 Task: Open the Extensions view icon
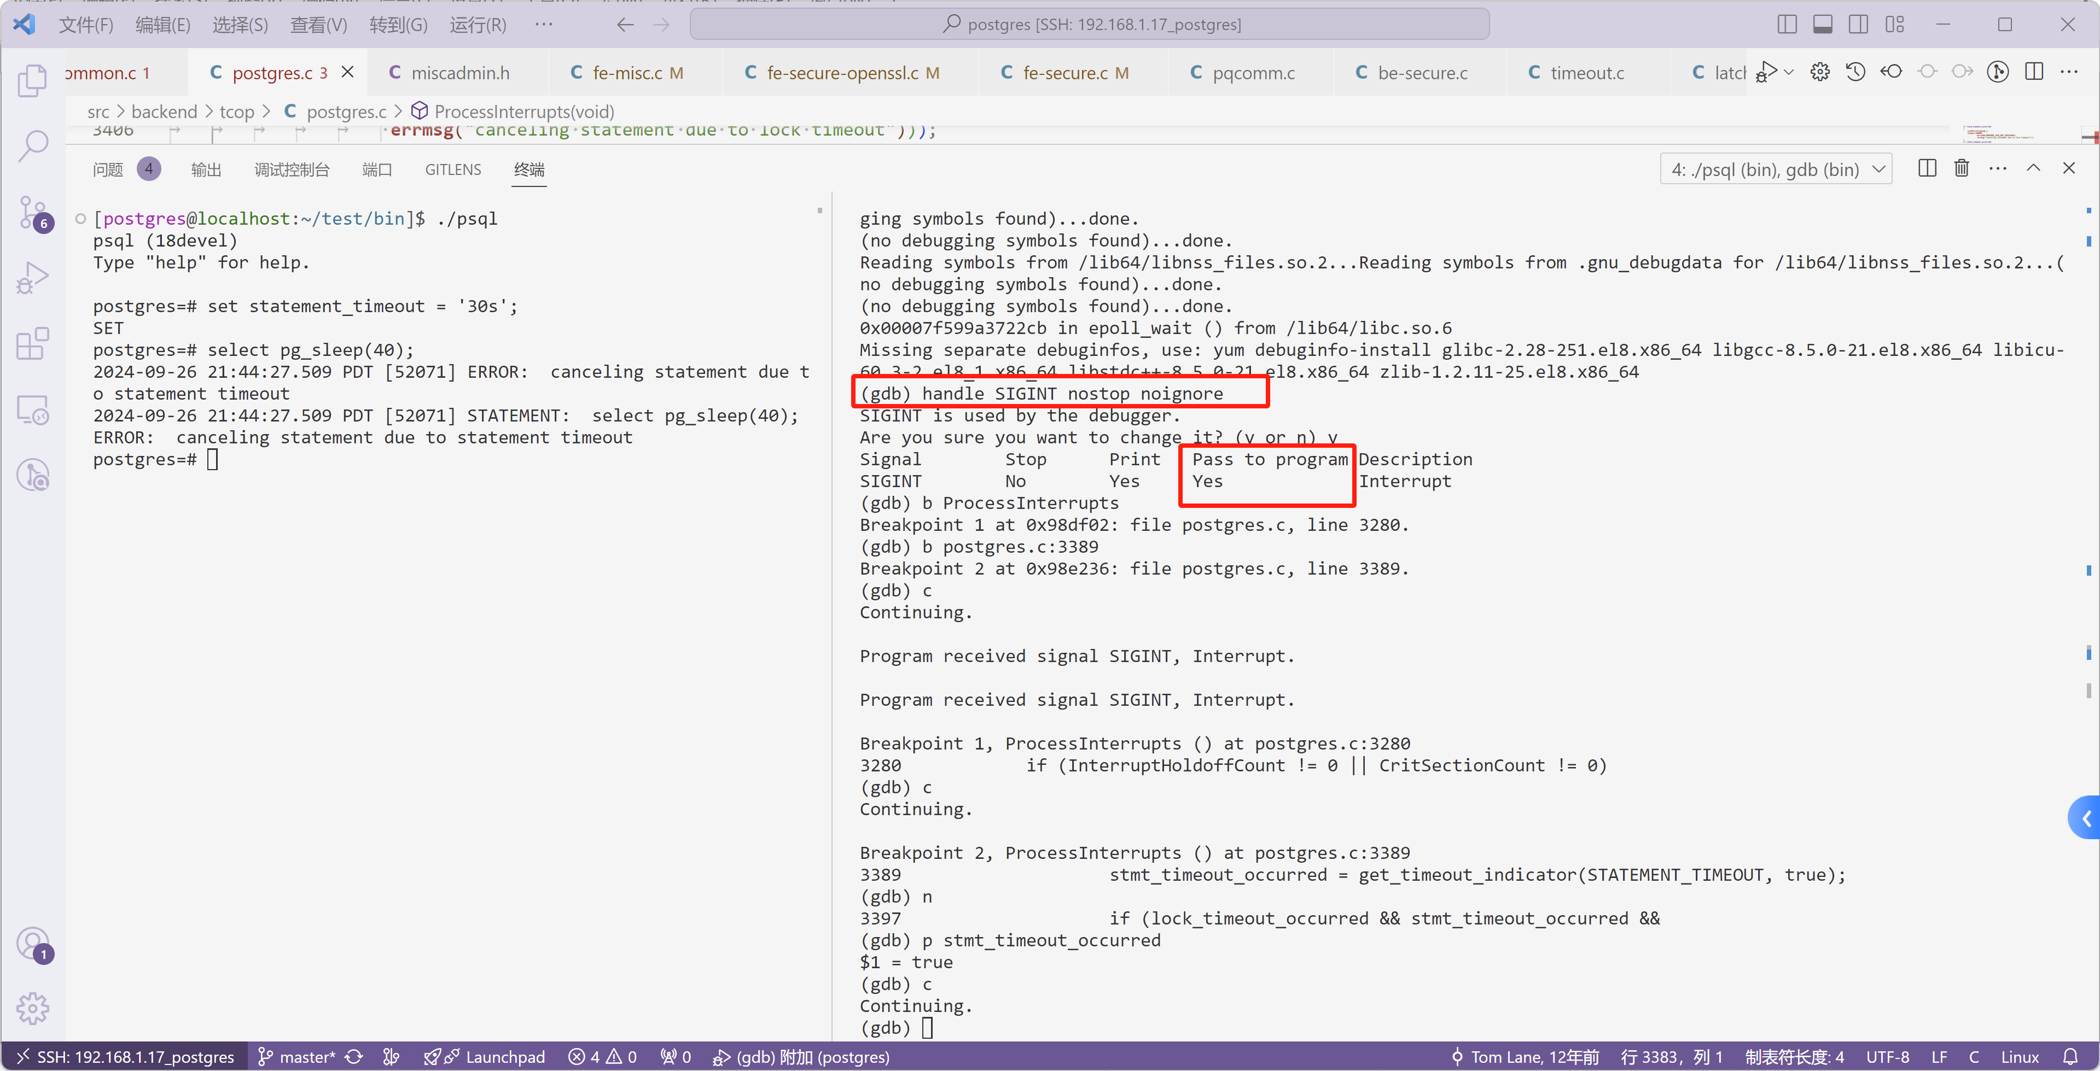tap(33, 344)
